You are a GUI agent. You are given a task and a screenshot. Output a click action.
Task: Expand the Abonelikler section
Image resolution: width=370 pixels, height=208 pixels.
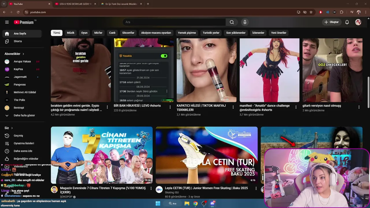click(14, 54)
